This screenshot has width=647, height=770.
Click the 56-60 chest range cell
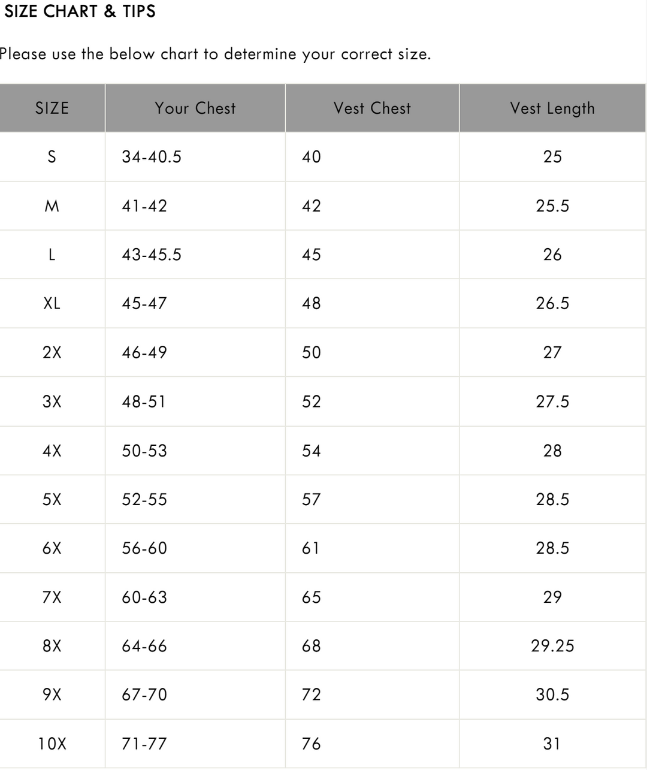coord(144,548)
